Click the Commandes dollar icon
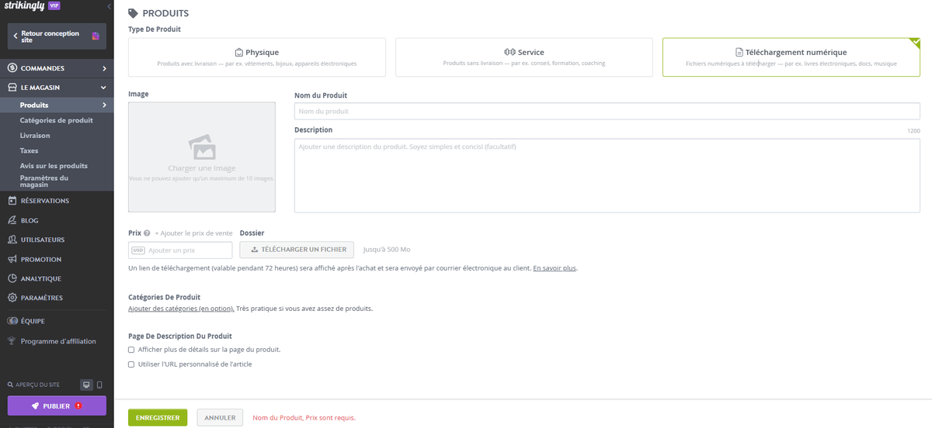Image resolution: width=932 pixels, height=428 pixels. point(12,68)
